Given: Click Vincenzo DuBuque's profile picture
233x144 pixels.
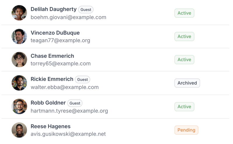Looking at the screenshot, I should [19, 37].
